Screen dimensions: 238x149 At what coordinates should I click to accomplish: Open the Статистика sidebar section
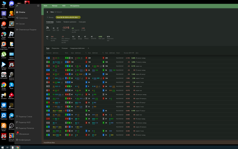(23, 18)
